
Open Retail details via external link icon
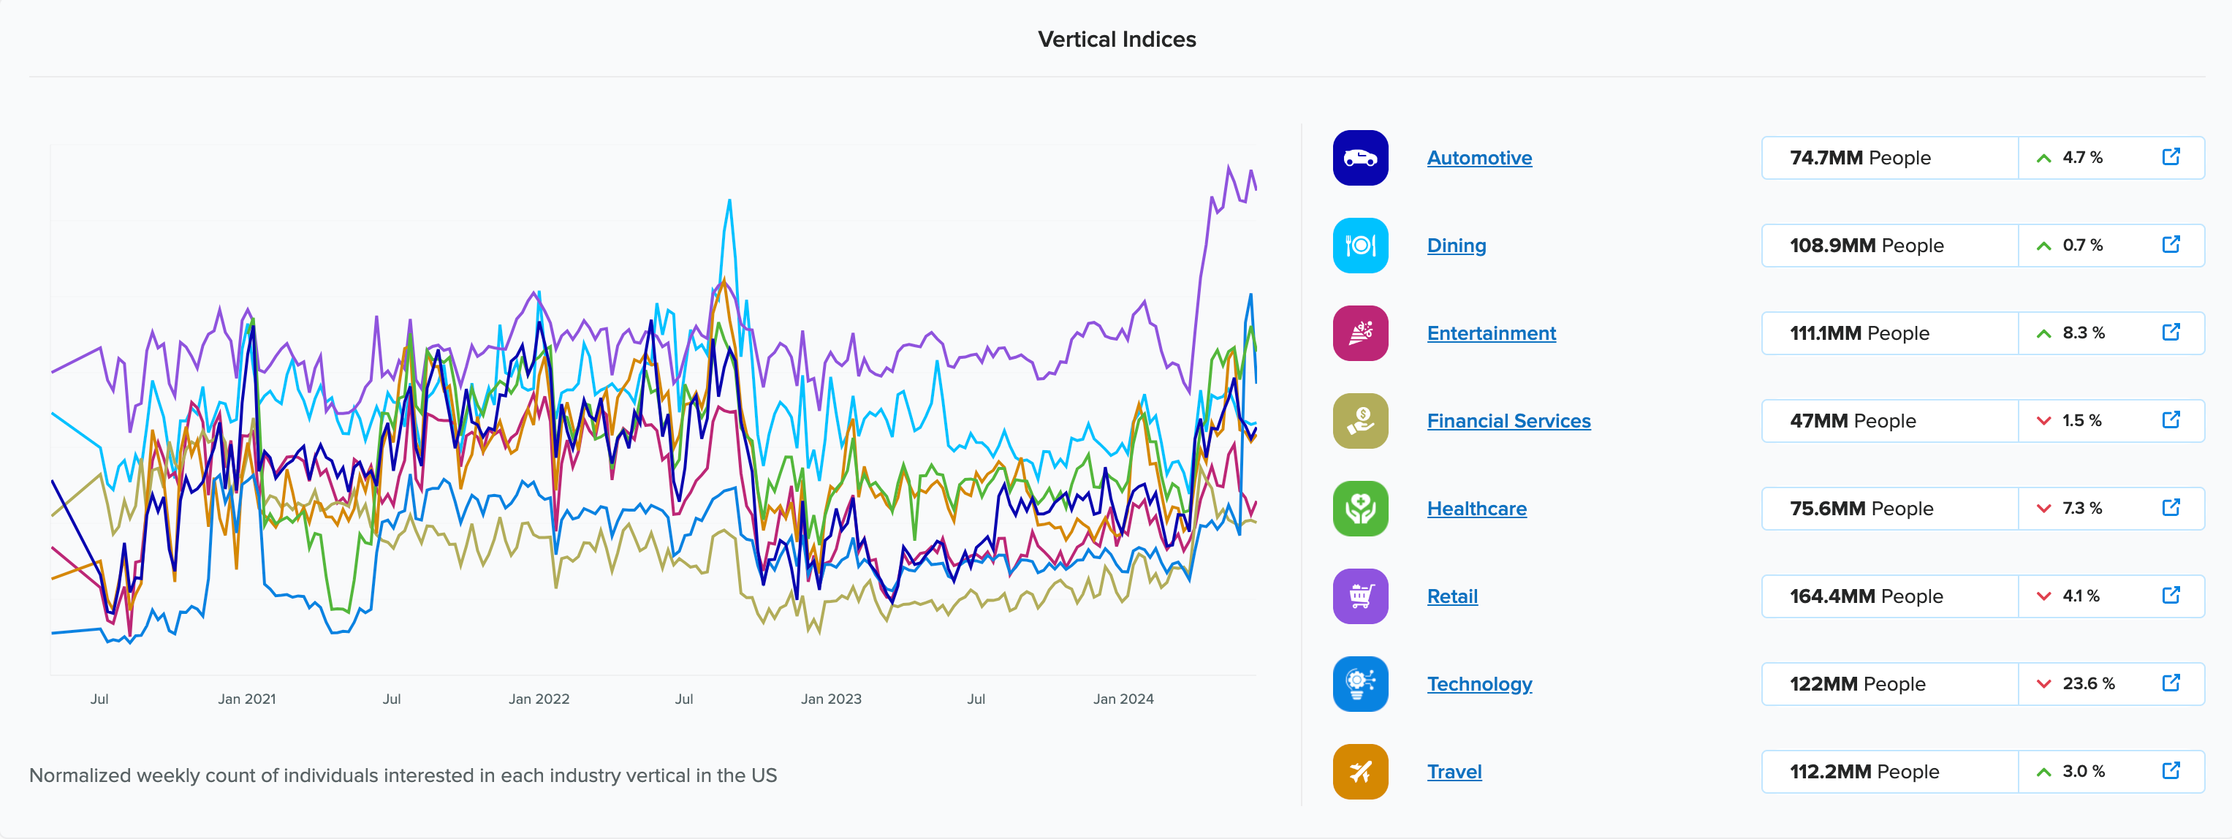(x=2171, y=596)
